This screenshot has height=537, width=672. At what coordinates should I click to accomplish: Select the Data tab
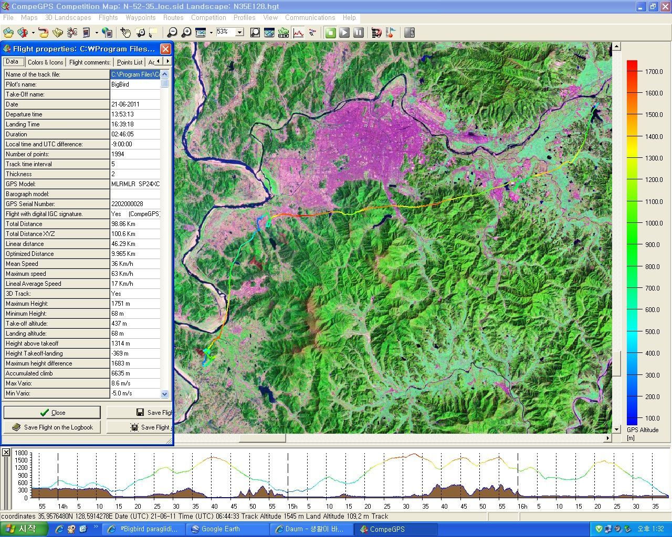point(12,62)
